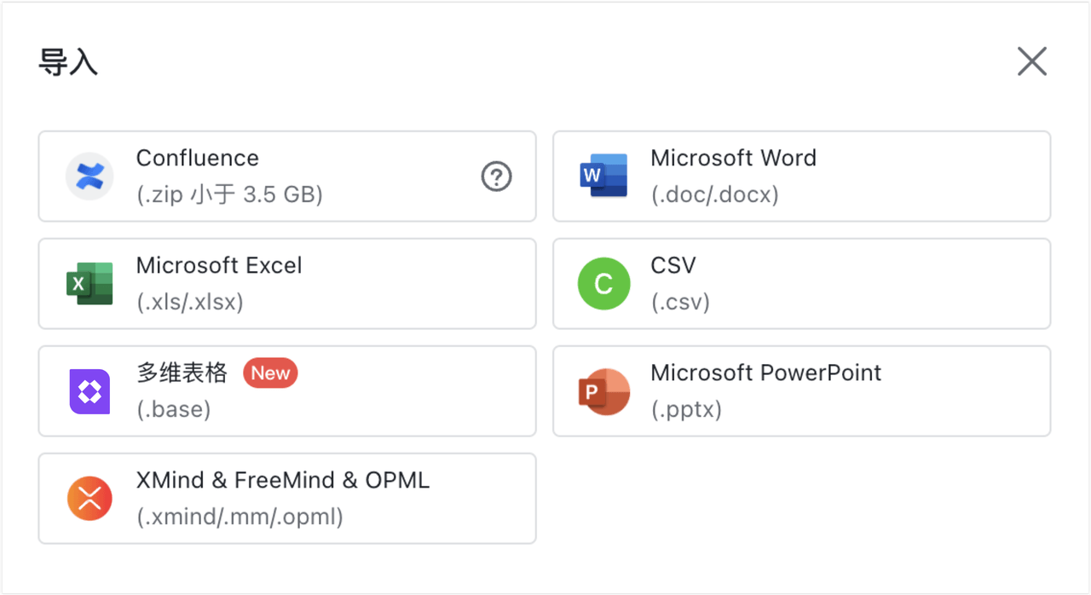Screen dimensions: 1091x595
Task: Click the (.xmind/.mm/.opml) format text
Action: (240, 517)
